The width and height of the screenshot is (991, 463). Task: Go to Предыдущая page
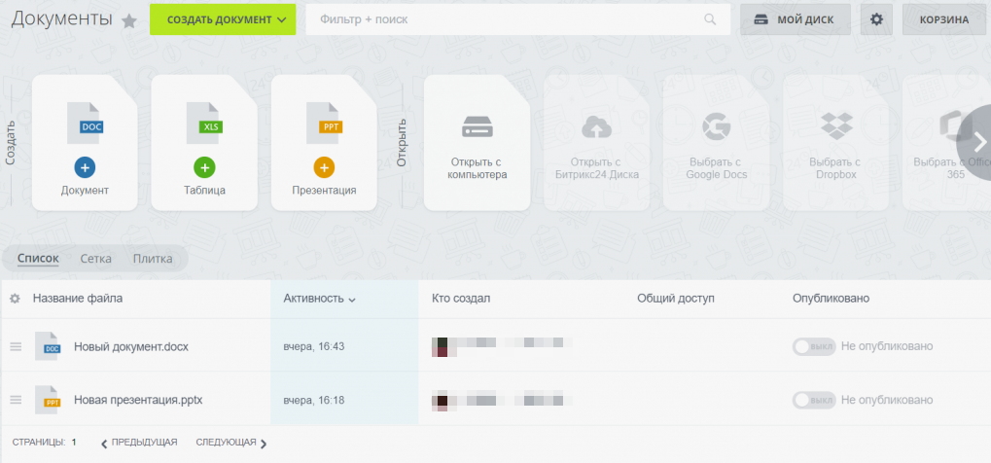pyautogui.click(x=139, y=443)
